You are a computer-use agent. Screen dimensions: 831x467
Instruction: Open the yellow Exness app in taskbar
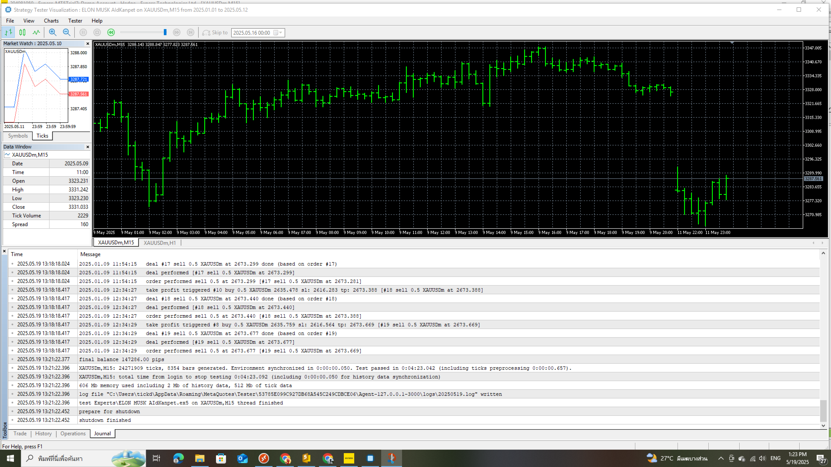click(349, 458)
